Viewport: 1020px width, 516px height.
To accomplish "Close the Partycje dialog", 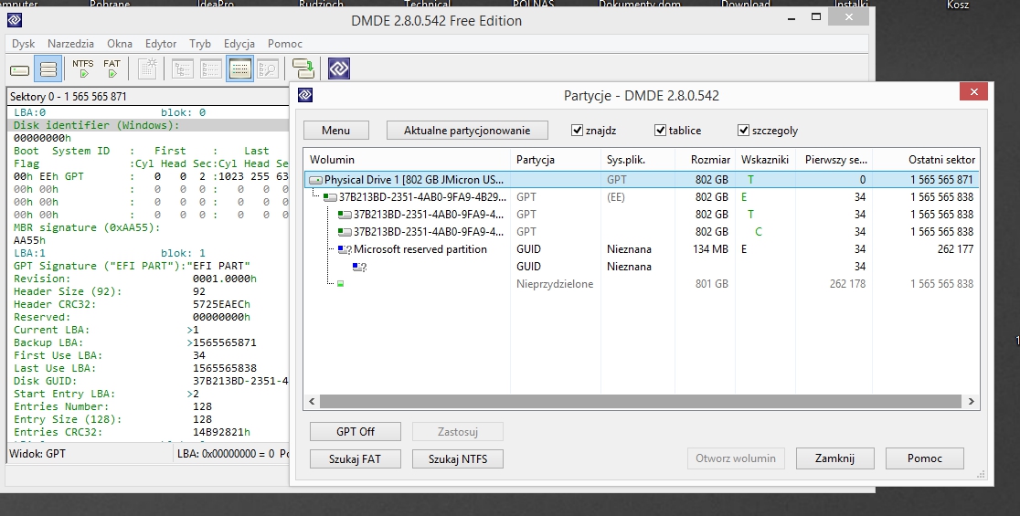I will click(x=973, y=91).
